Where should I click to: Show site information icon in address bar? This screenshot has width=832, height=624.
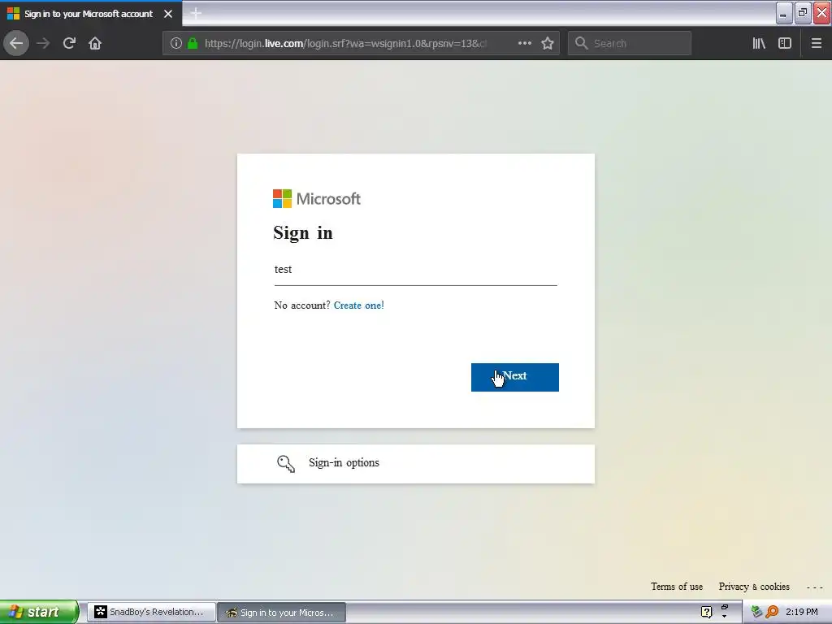point(176,43)
